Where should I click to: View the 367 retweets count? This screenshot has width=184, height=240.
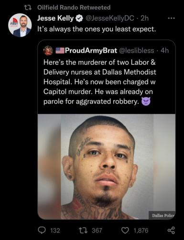(97, 230)
